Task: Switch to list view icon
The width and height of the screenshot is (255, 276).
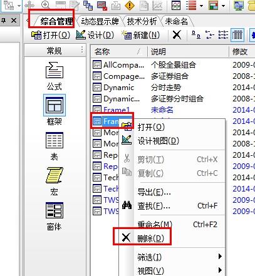Action: point(223,35)
